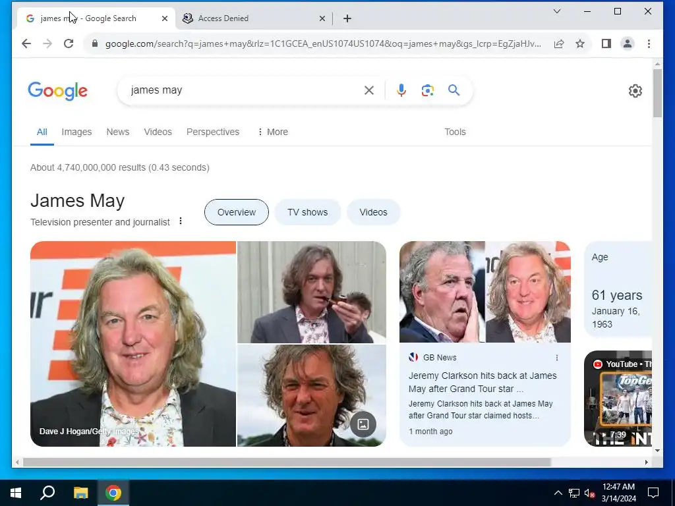Open options next to Television presenter and journalist

pos(181,221)
